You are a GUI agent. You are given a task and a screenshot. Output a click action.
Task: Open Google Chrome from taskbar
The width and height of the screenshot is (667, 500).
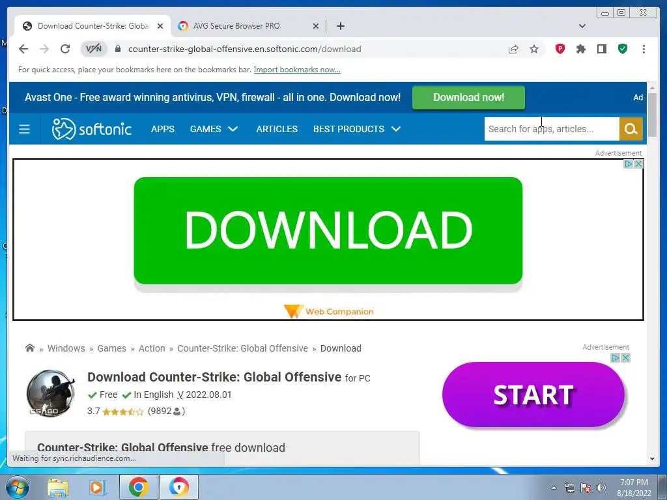coord(138,487)
